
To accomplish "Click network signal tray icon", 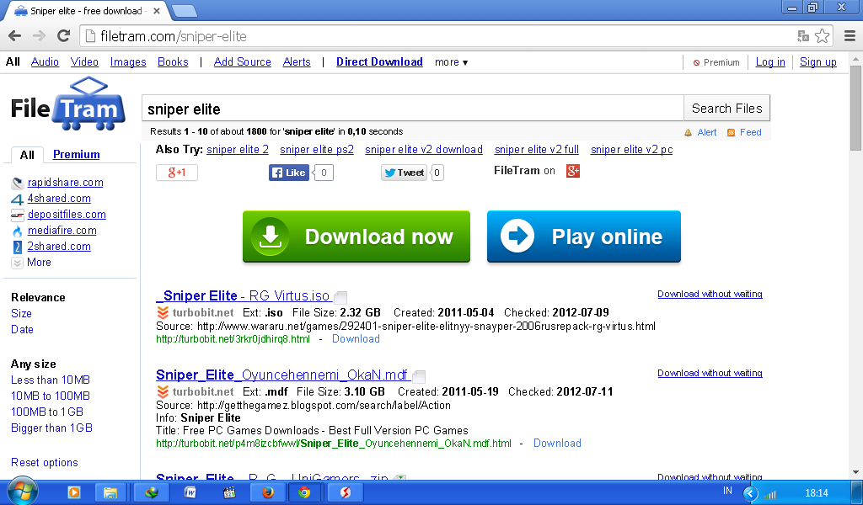I will (770, 495).
